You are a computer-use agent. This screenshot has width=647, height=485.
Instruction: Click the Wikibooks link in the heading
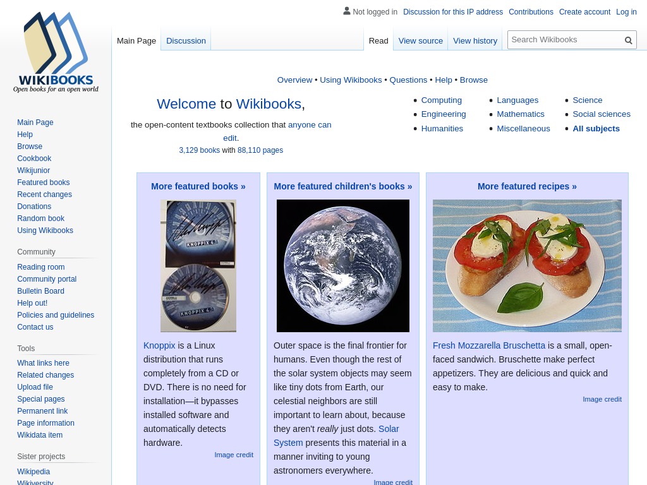tap(268, 104)
